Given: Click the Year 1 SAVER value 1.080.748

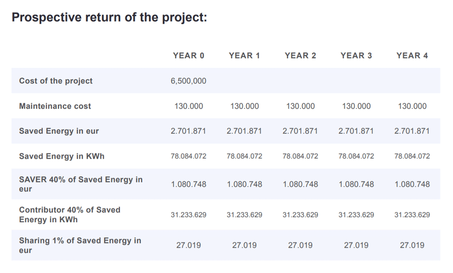Looking at the screenshot, I should click(x=244, y=184).
